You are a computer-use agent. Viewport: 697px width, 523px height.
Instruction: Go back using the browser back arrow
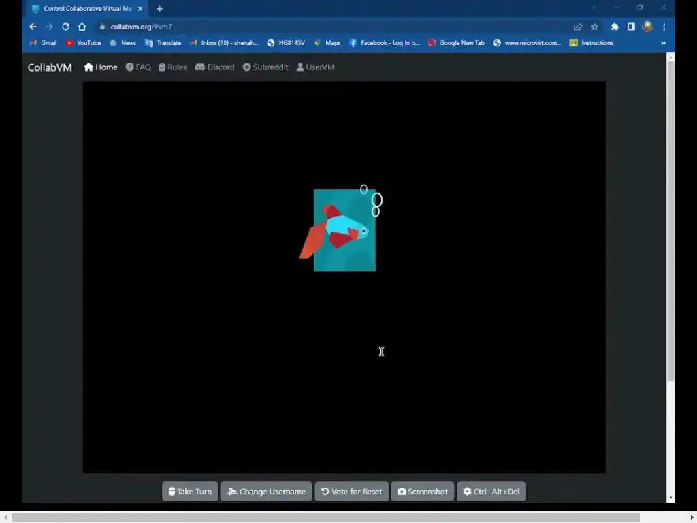tap(33, 27)
